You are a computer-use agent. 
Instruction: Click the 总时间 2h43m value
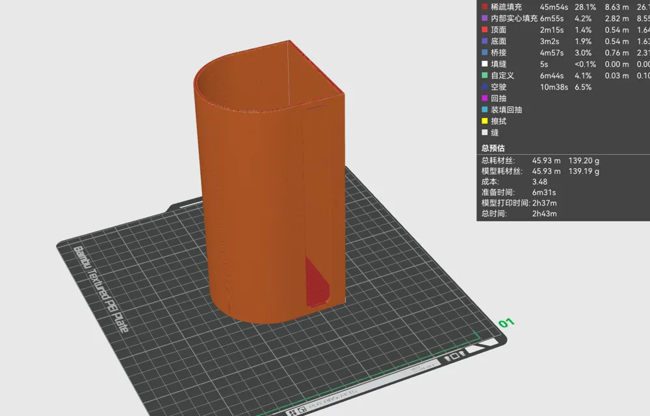coord(545,214)
